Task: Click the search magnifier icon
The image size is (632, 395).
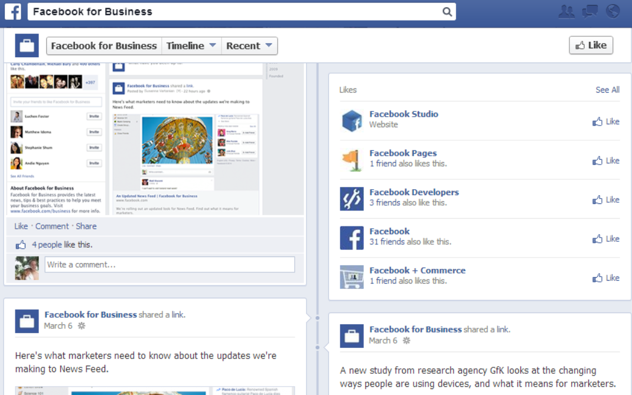Action: [447, 12]
